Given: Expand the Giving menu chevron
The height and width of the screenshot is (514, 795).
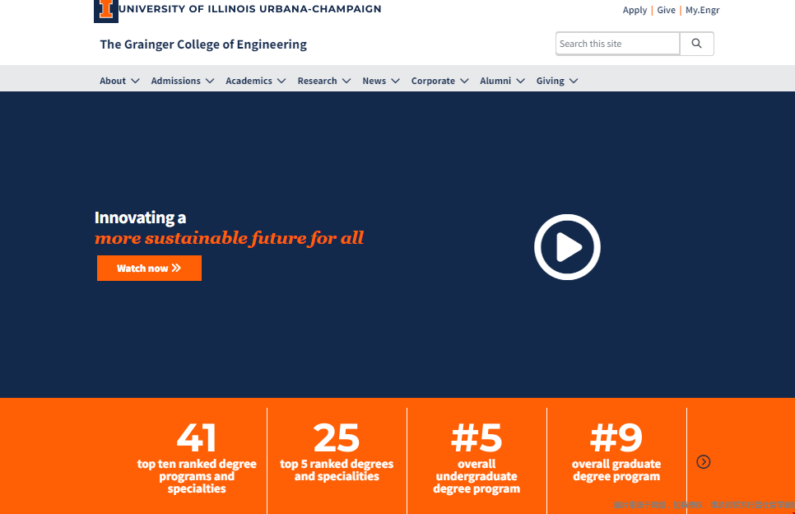Looking at the screenshot, I should point(574,82).
